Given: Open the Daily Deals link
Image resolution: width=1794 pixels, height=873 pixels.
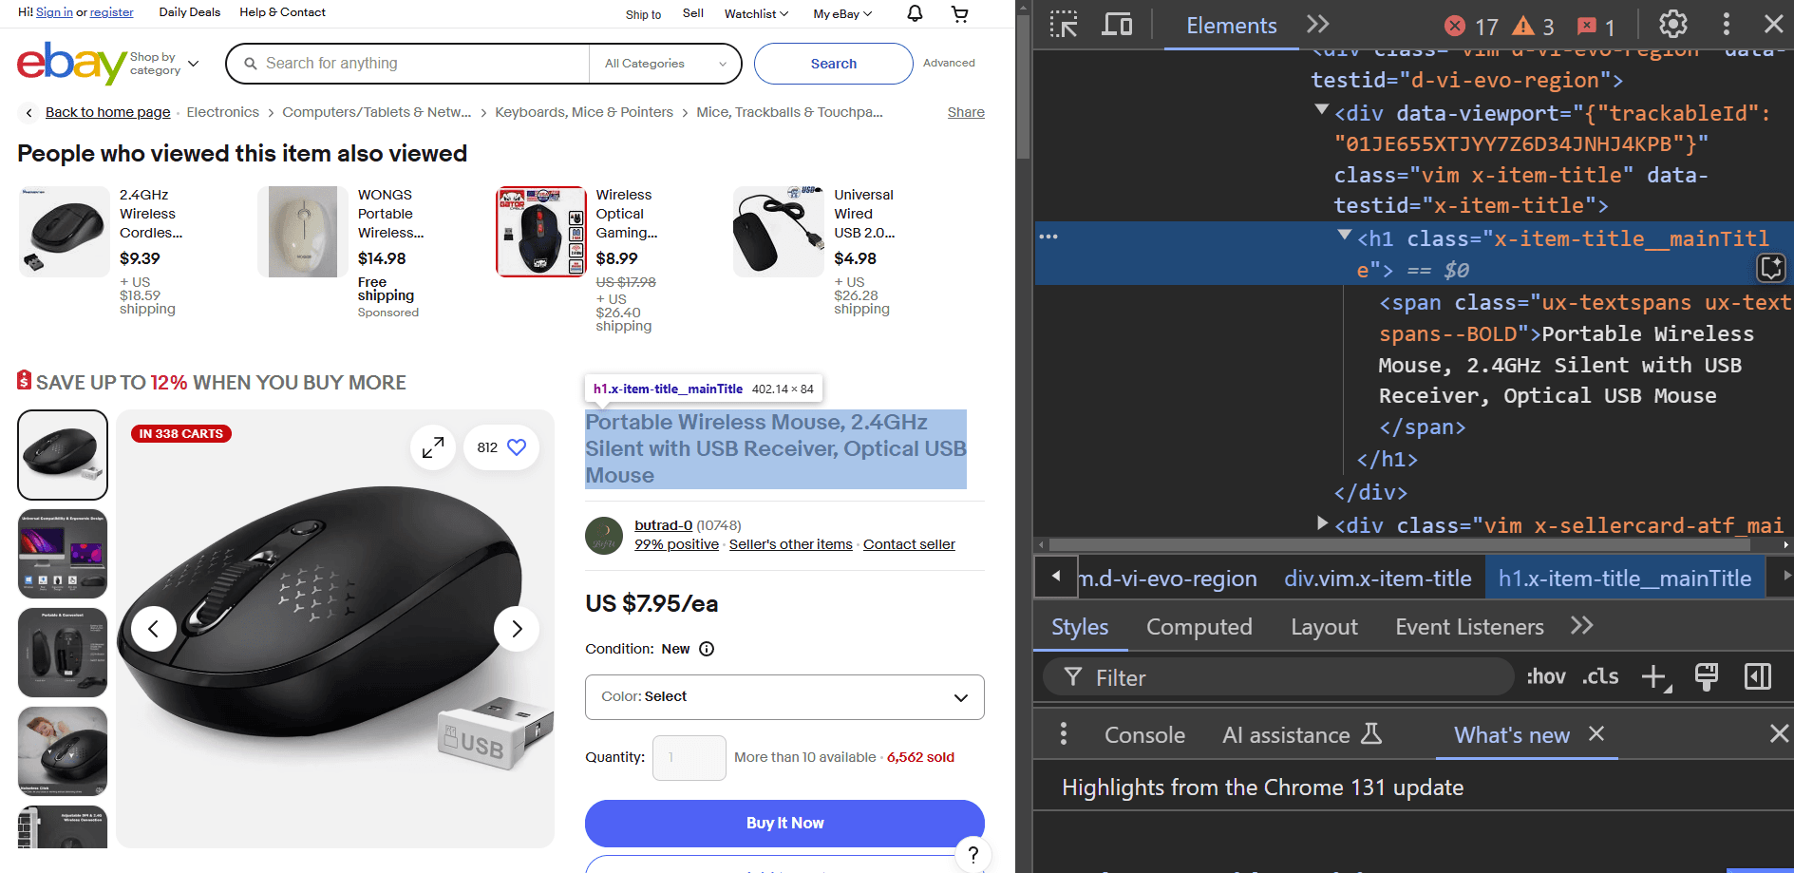Looking at the screenshot, I should click(189, 12).
